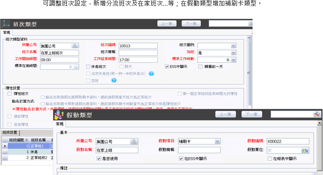This screenshot has width=323, height=175.
Task: Click the help icon beside 空班 checkbox
Action: point(114,81)
